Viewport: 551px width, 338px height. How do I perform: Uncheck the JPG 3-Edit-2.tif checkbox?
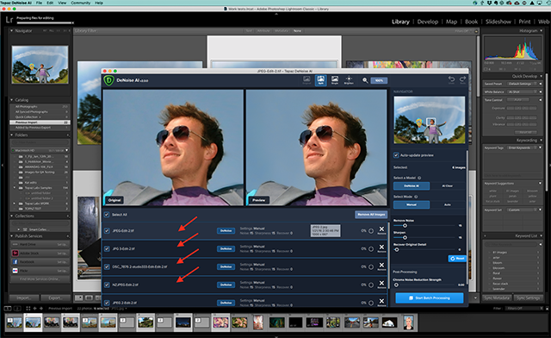tap(107, 249)
